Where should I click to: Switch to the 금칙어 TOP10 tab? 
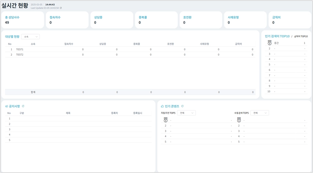pos(301,37)
